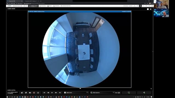Click the monitor display button
The width and height of the screenshot is (175, 98).
click(x=129, y=93)
